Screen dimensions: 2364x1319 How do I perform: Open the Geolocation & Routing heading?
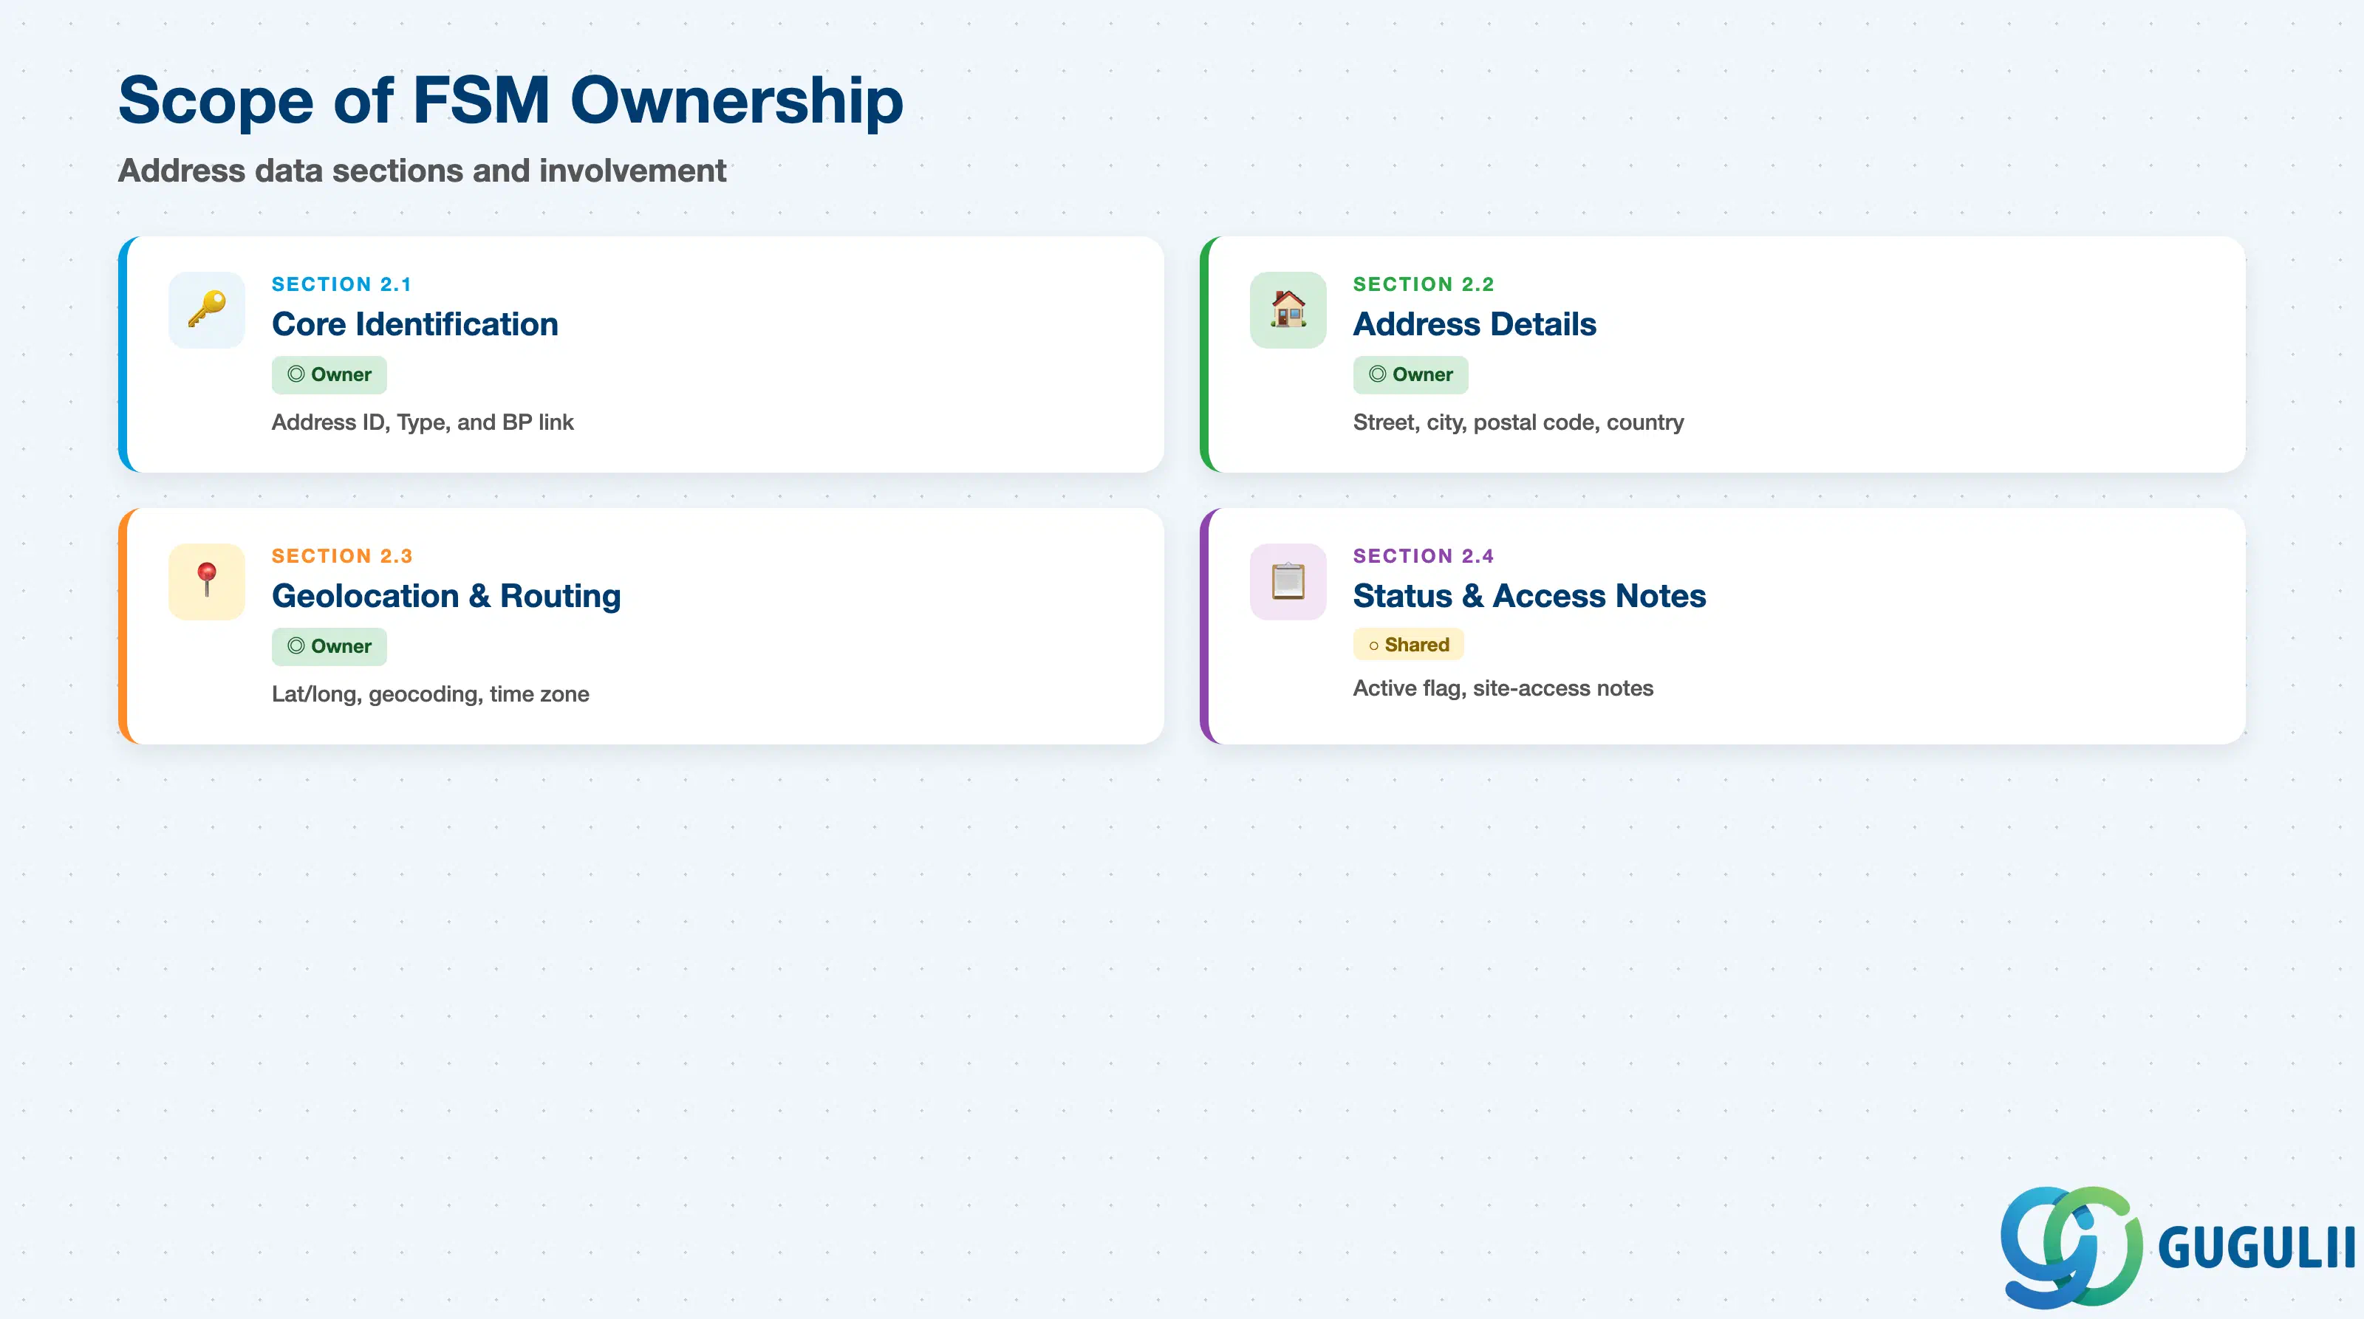tap(446, 595)
